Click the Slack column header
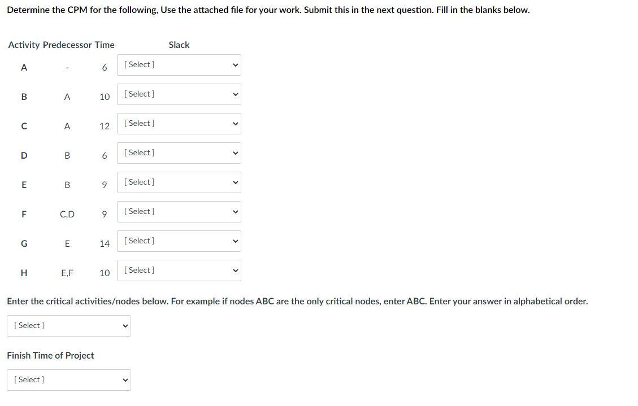 point(179,45)
